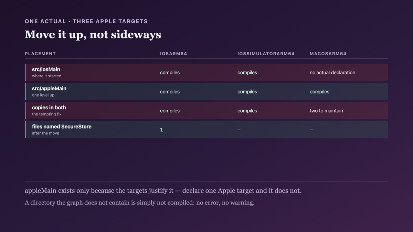Screen dimensions: 413x232
Task: Click the 'one level up' subtitle
Action: click(43, 95)
